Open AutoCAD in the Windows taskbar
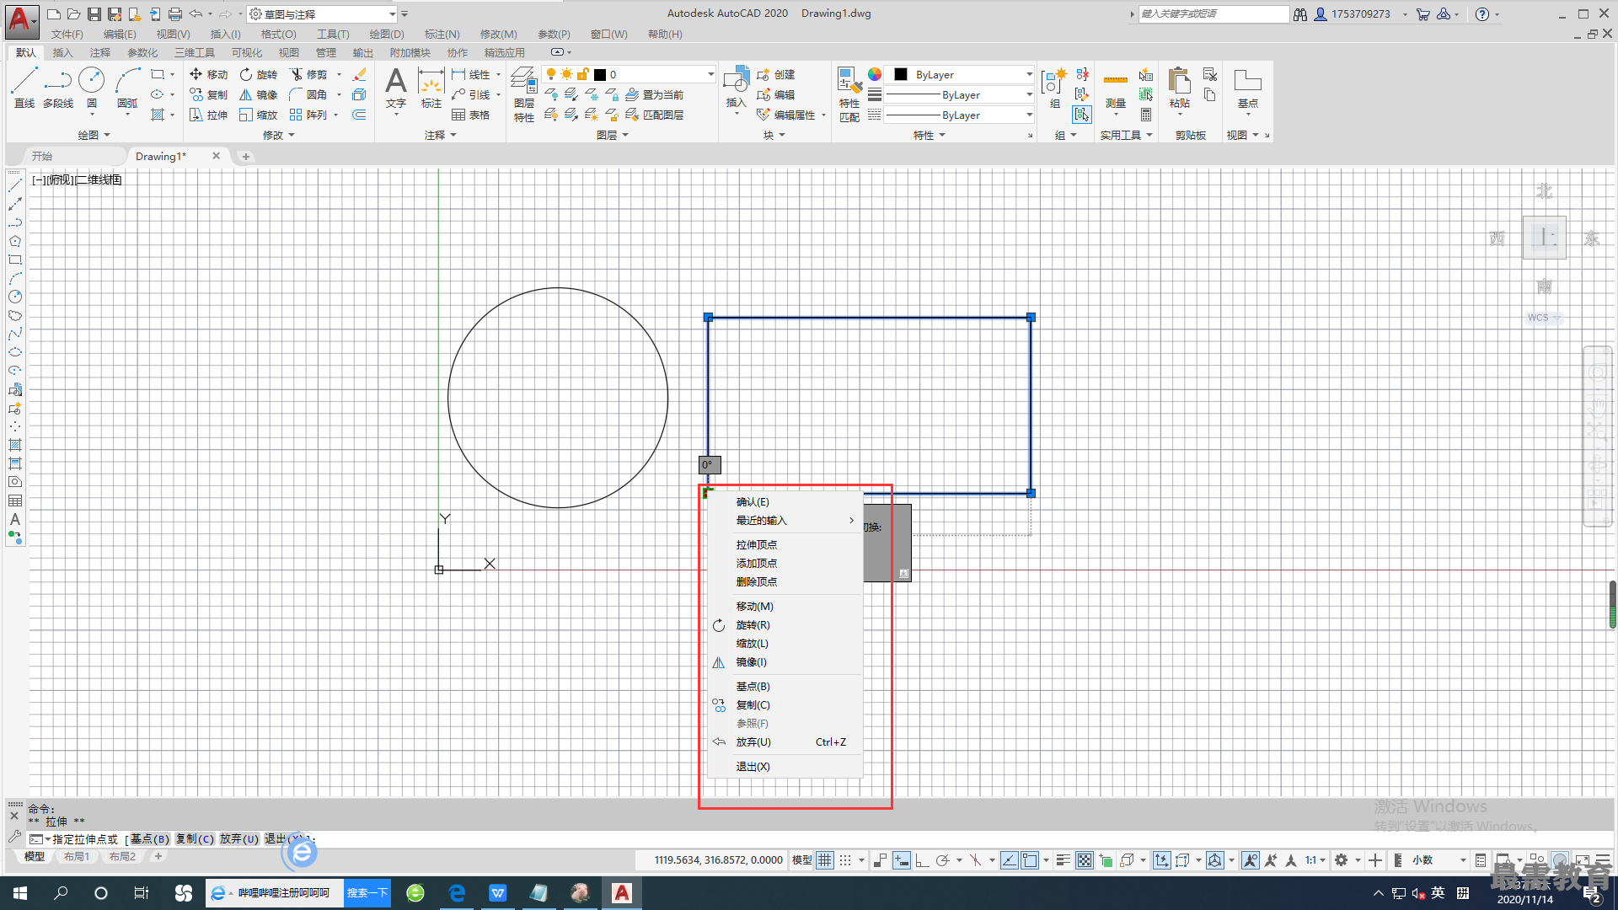This screenshot has height=910, width=1618. pyautogui.click(x=622, y=893)
